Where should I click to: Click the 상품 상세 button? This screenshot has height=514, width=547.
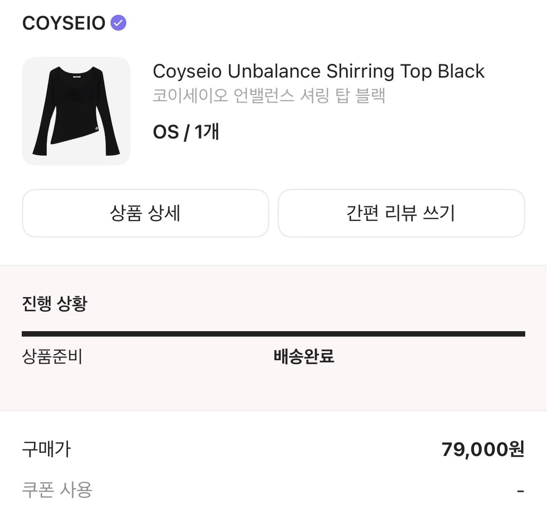click(x=145, y=213)
